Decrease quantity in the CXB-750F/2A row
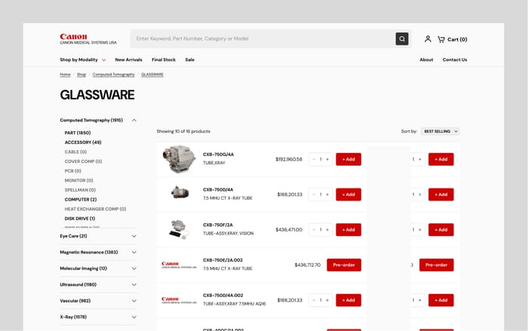Image resolution: width=528 pixels, height=331 pixels. click(x=314, y=230)
